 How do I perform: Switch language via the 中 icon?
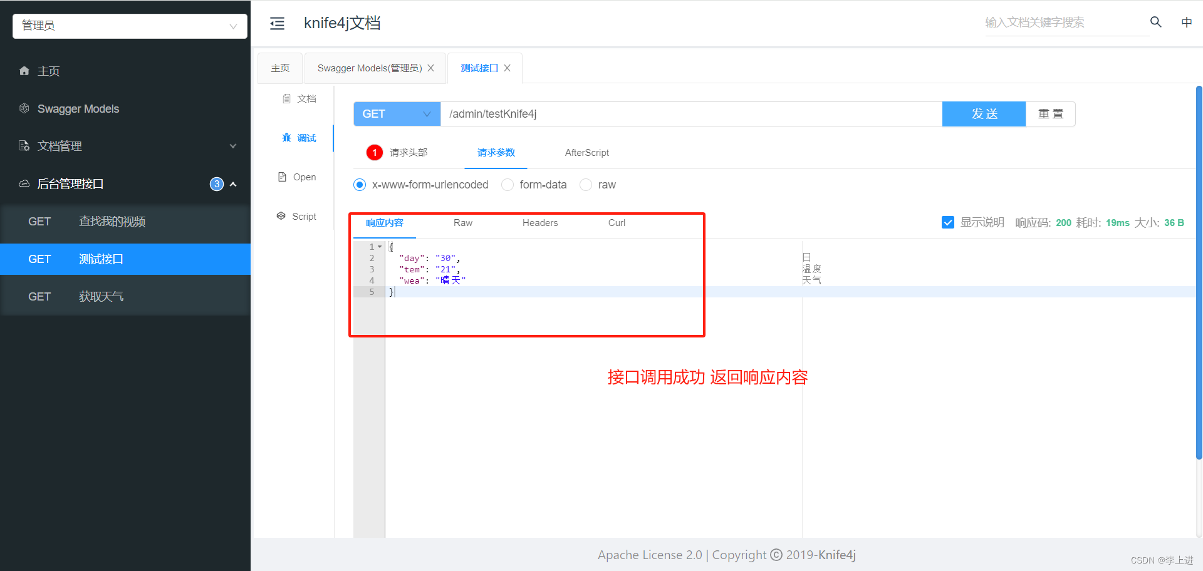click(x=1187, y=23)
